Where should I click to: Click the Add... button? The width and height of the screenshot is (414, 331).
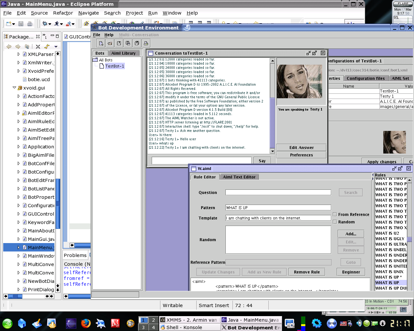click(351, 234)
